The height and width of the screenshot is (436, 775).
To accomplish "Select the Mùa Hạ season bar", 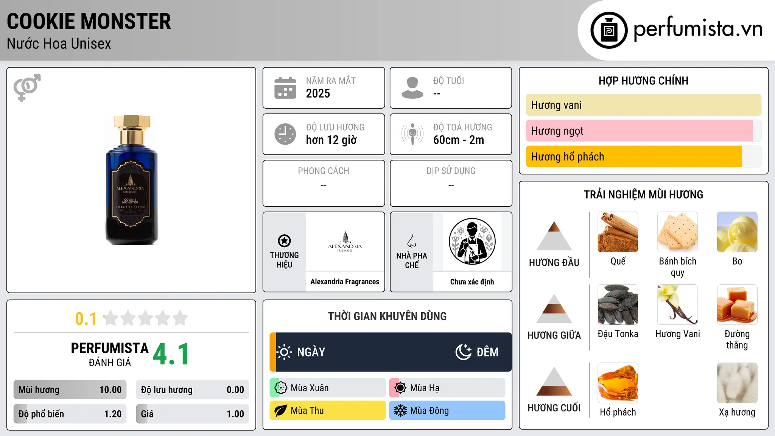I will pos(447,388).
